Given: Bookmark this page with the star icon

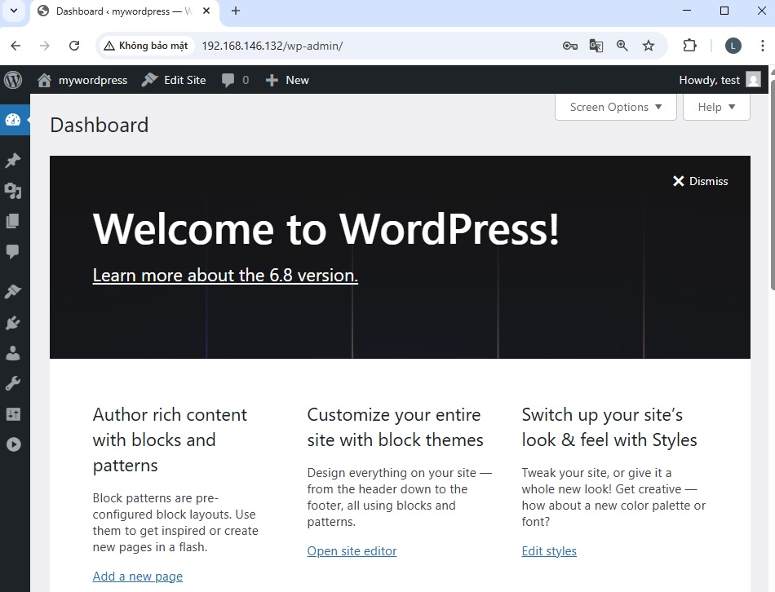Looking at the screenshot, I should tap(649, 46).
